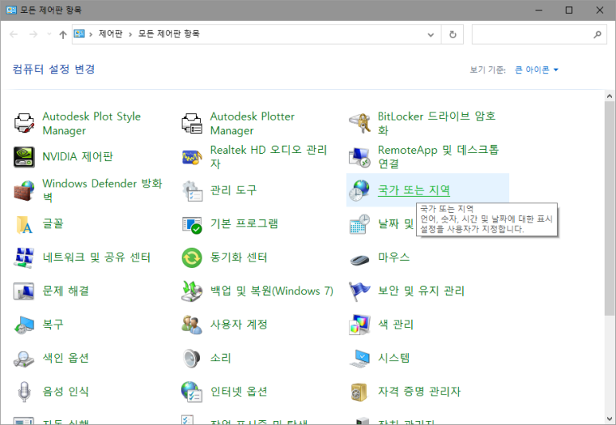Go up one level with up arrow

point(63,34)
